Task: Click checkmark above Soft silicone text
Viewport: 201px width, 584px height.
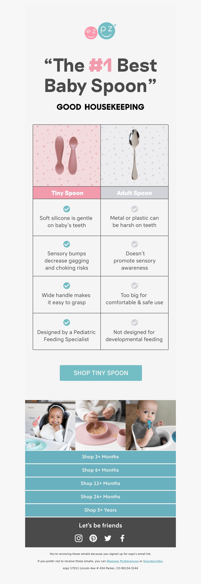Action: (x=67, y=209)
